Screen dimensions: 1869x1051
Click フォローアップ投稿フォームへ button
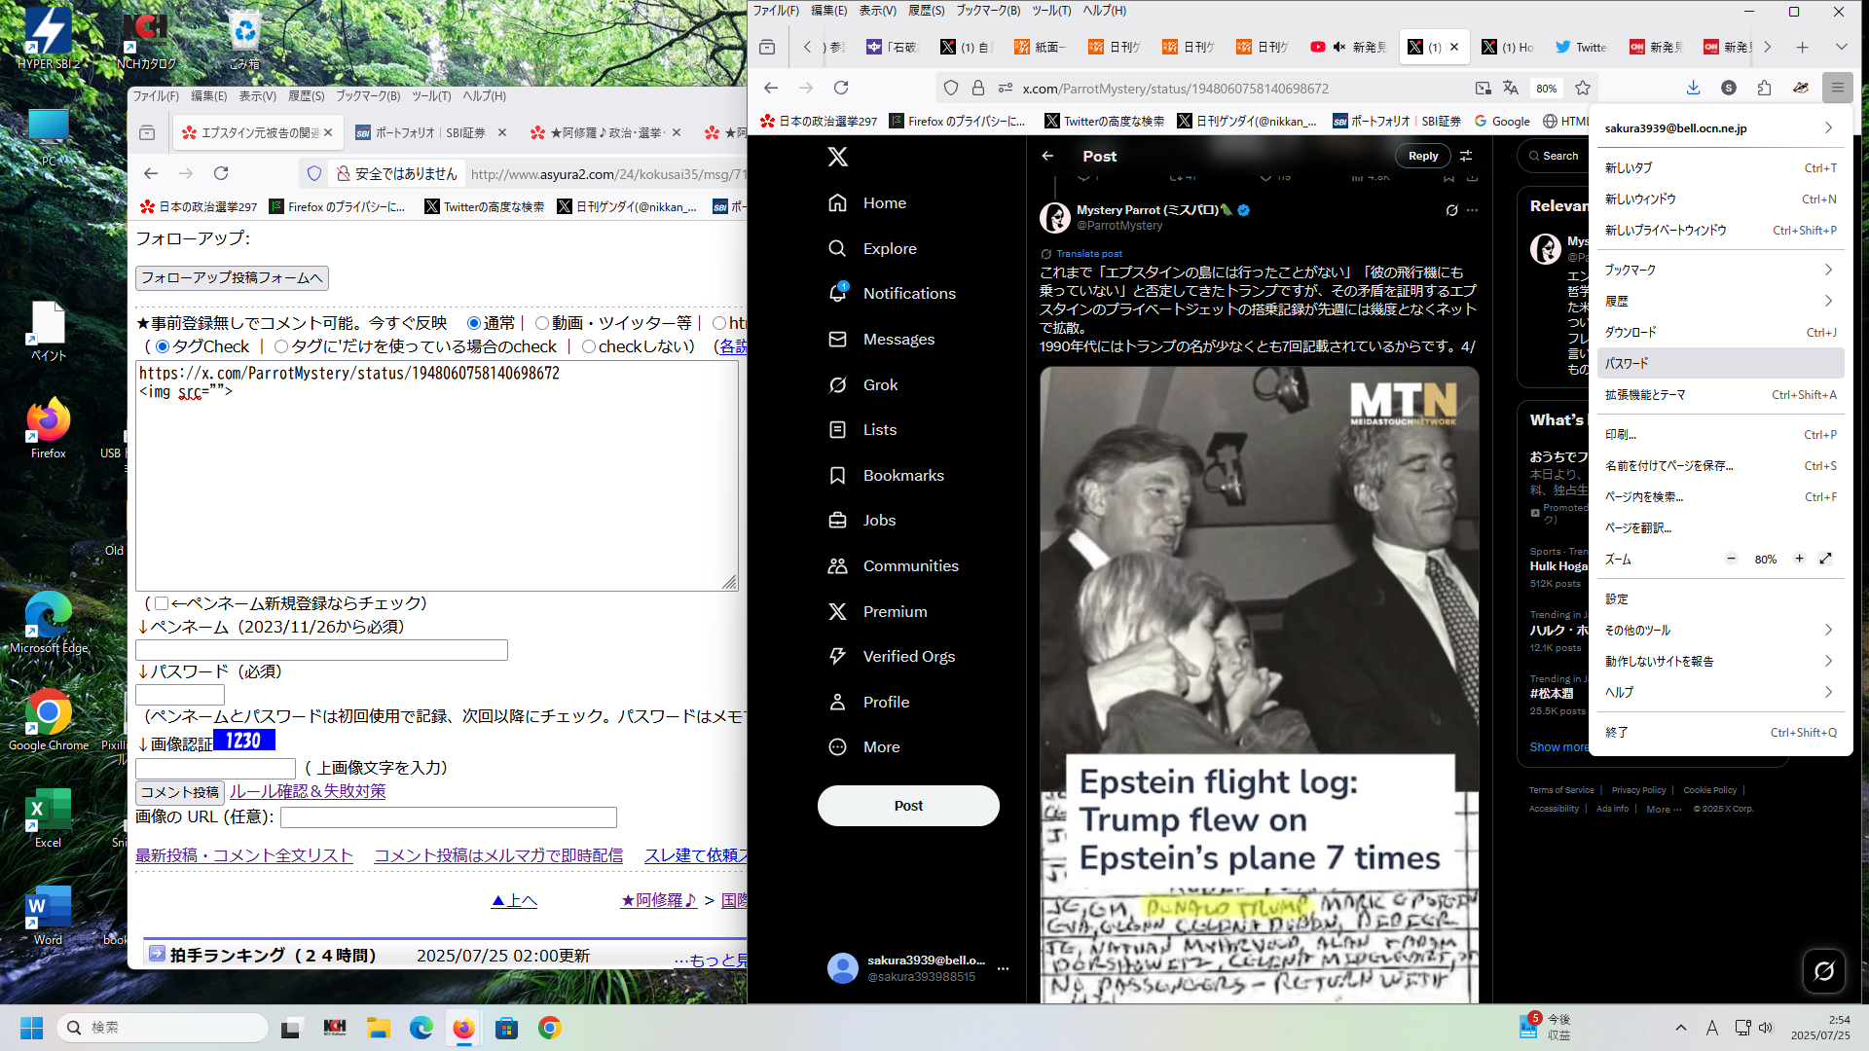[232, 277]
